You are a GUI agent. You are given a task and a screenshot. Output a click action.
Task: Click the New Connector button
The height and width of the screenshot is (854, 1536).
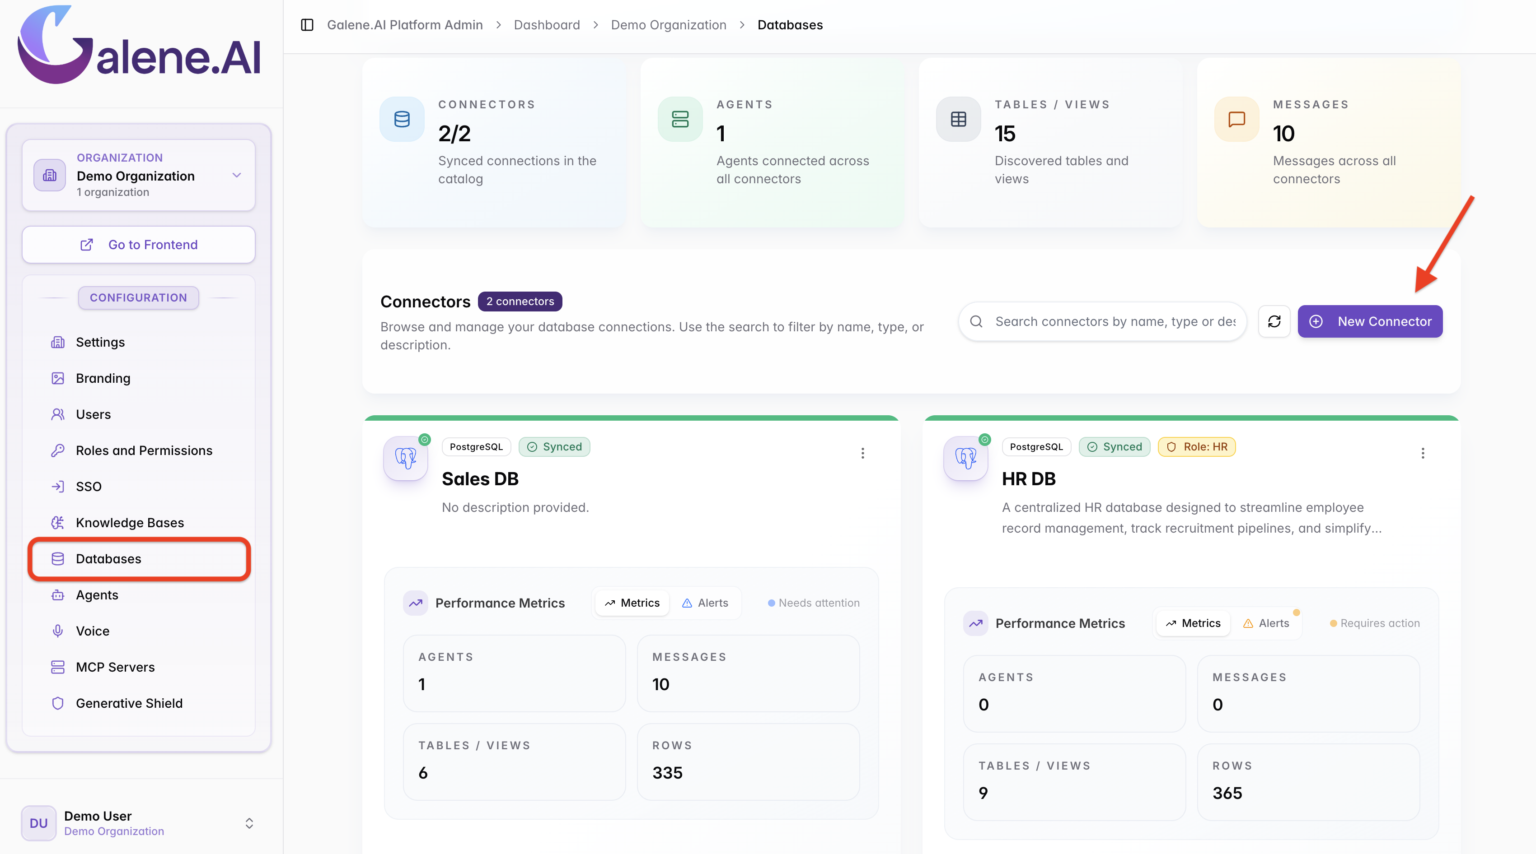point(1370,322)
